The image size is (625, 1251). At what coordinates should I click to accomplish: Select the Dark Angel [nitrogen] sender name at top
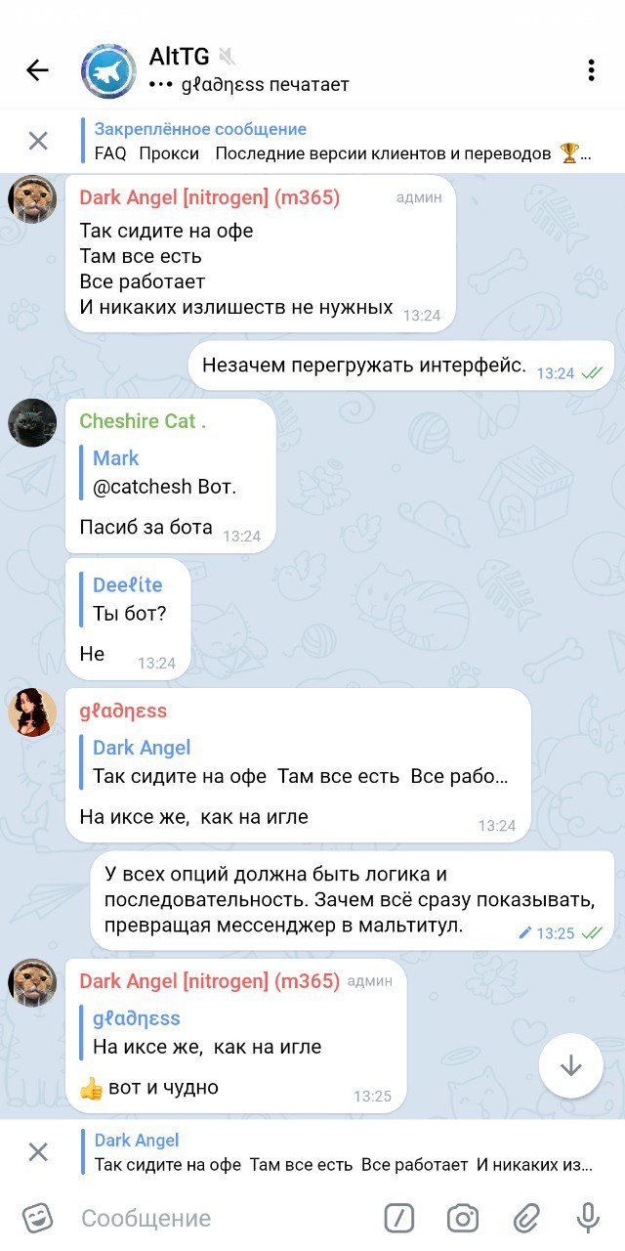209,197
